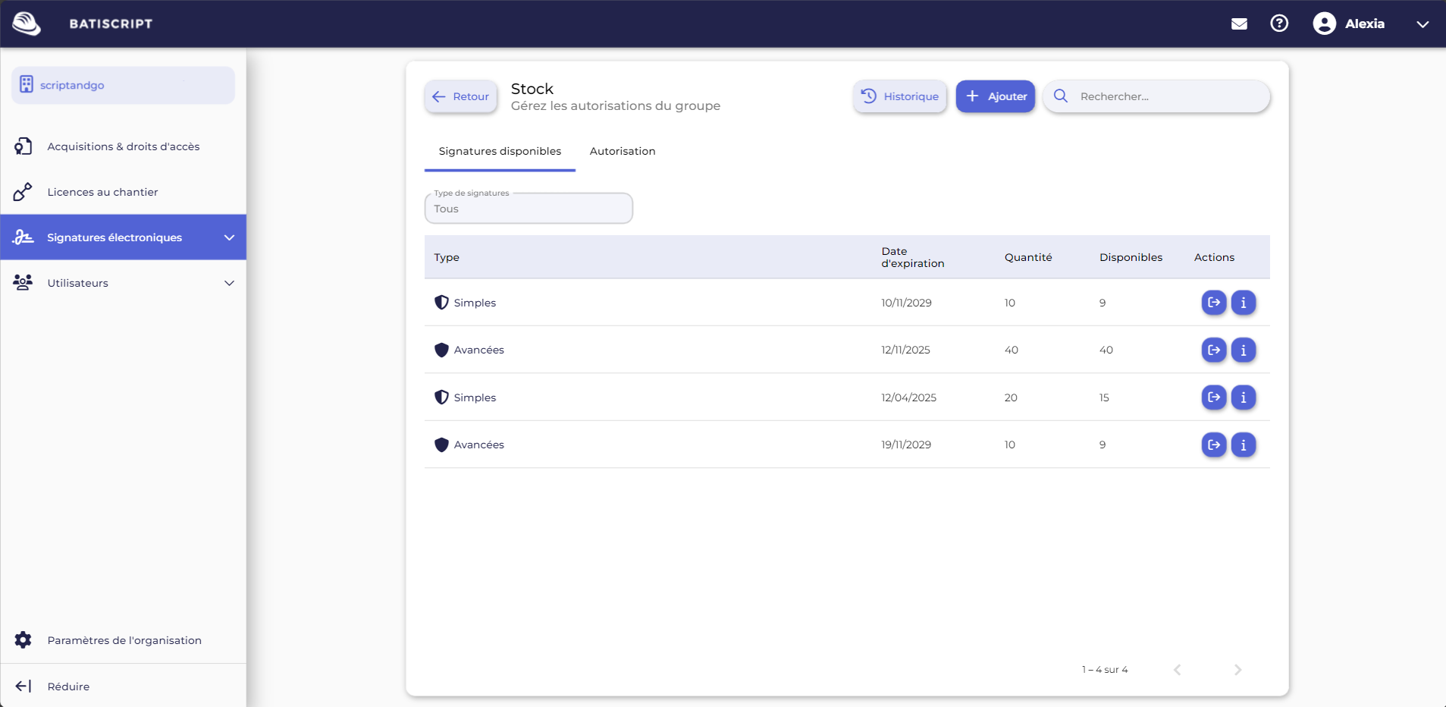Switch to the Autorisation tab

click(623, 151)
